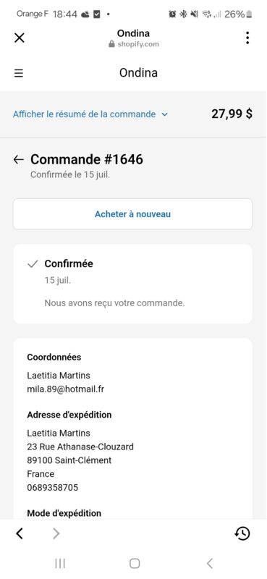Close the in-app browser with X icon
Viewport: 267px width, 579px height.
coord(20,38)
